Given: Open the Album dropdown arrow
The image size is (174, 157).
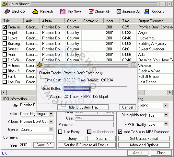Looking at the screenshot, I should 51,121.
